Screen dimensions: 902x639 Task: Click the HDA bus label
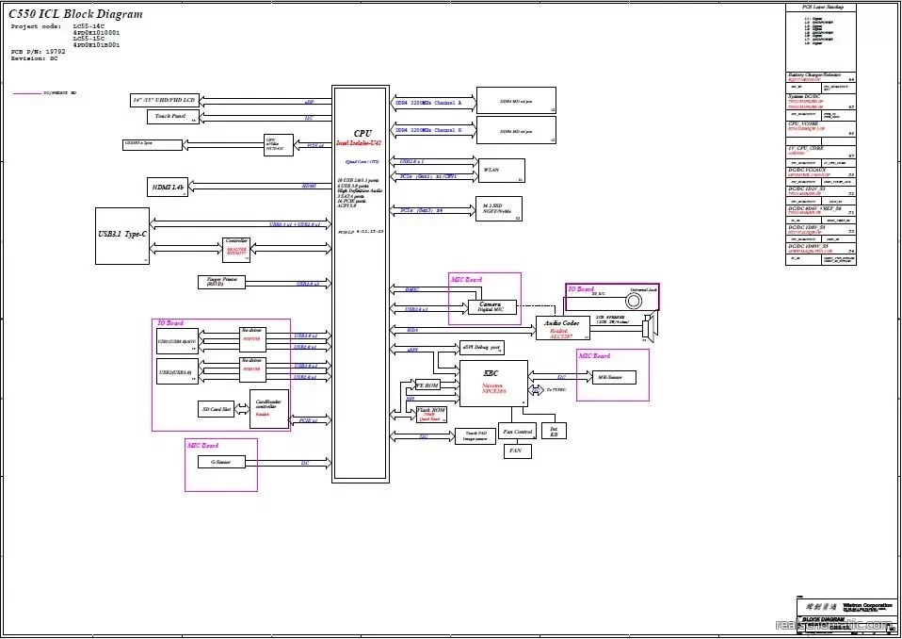click(412, 331)
